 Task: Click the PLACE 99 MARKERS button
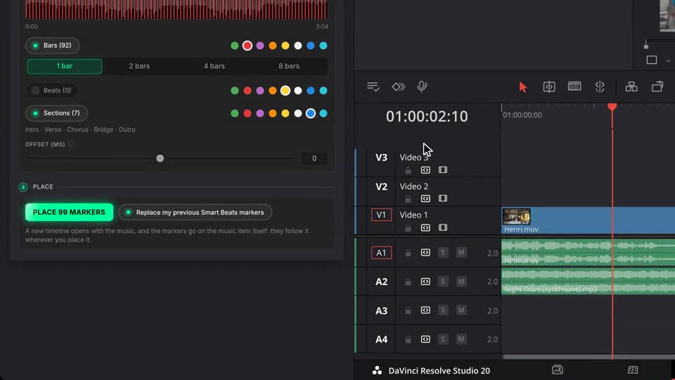[69, 213]
